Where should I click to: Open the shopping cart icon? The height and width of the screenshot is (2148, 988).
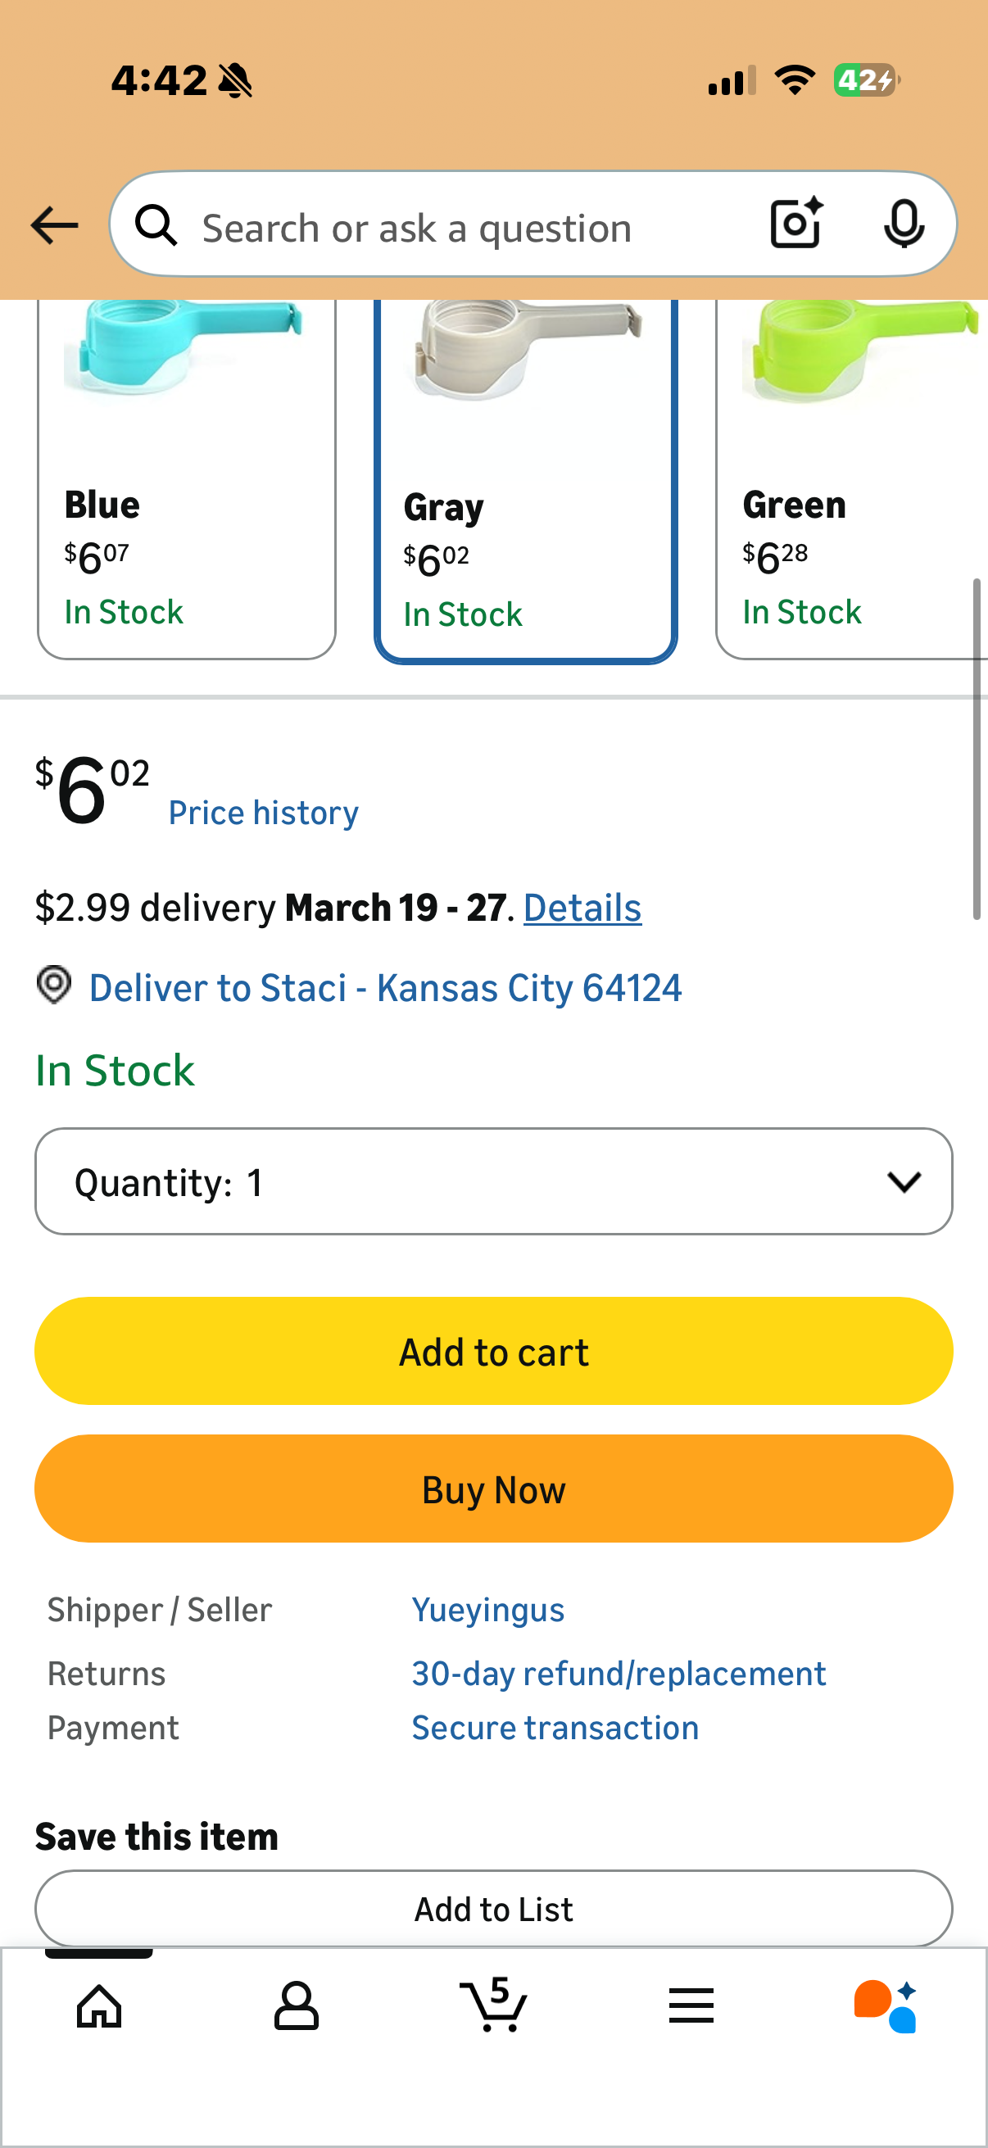coord(493,2003)
